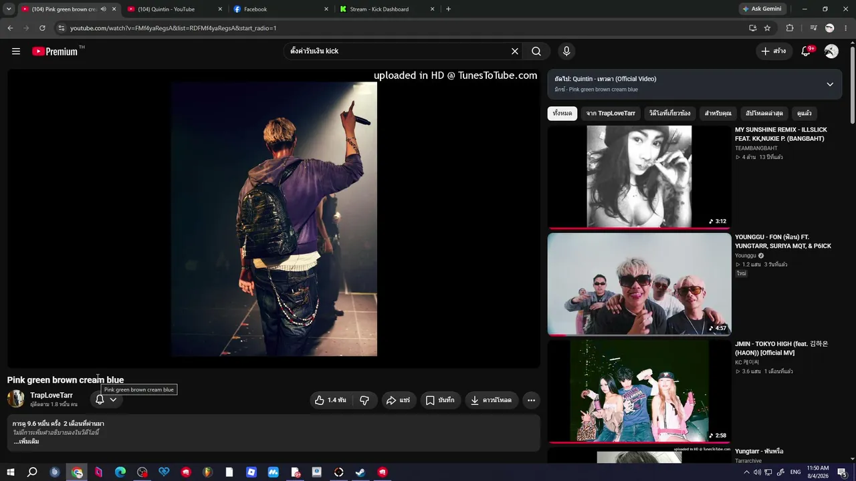This screenshot has height=481, width=856.
Task: Open Microsoft Edge from taskbar
Action: [120, 472]
